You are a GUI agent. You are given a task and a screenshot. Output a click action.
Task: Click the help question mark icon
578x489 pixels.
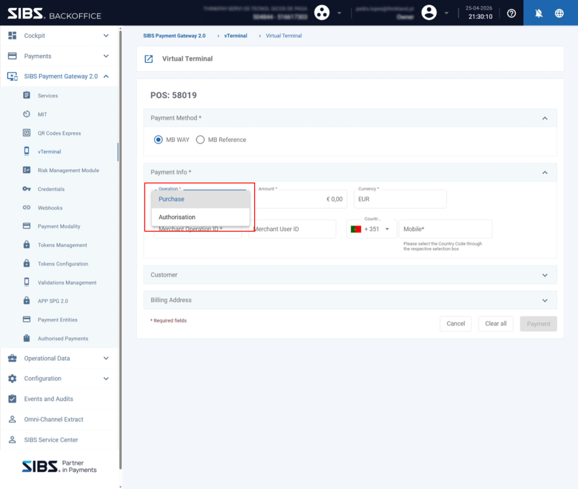pyautogui.click(x=511, y=14)
